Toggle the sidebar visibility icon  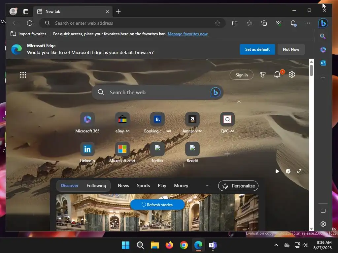click(x=323, y=211)
